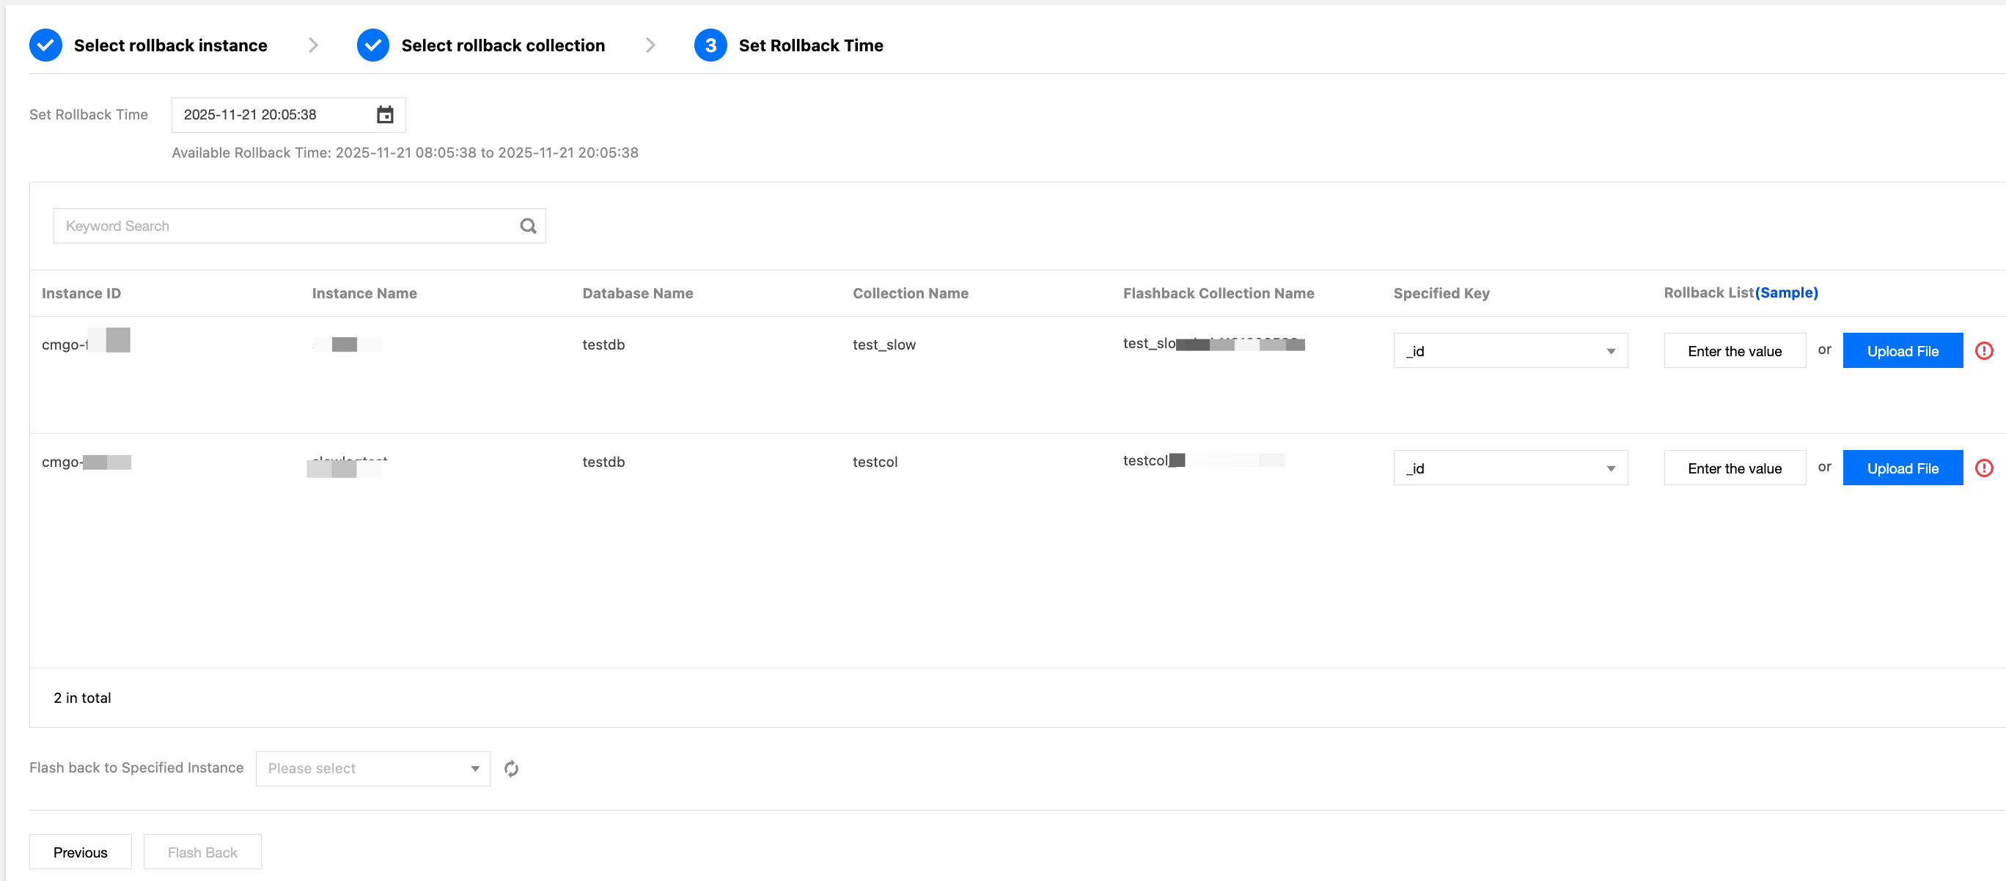Screen dimensions: 2006x881
Task: Click the Set Rollback Time date field
Action: 273,115
